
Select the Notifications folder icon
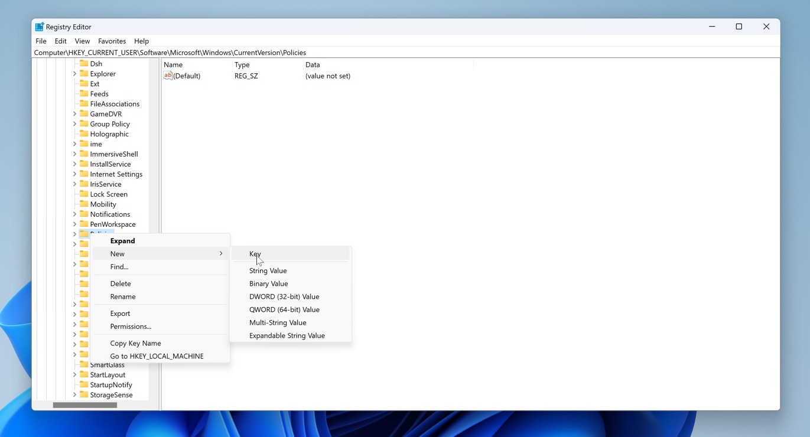click(x=84, y=214)
